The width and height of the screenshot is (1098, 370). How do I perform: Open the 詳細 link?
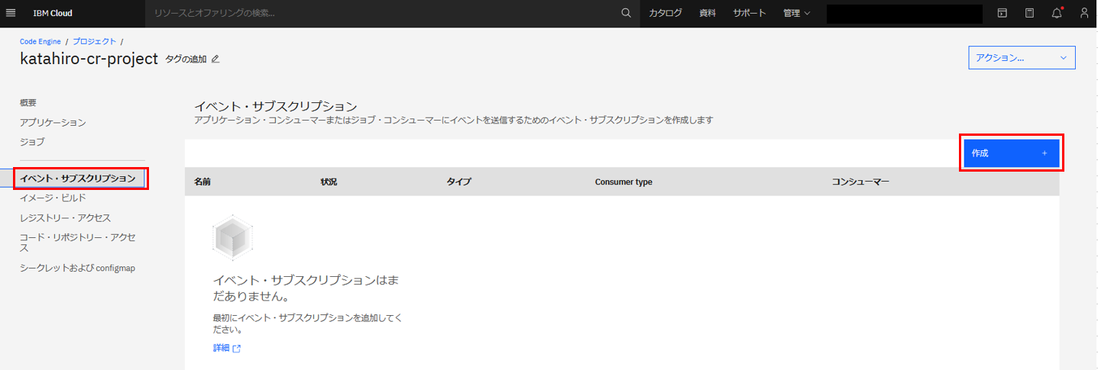tap(221, 349)
